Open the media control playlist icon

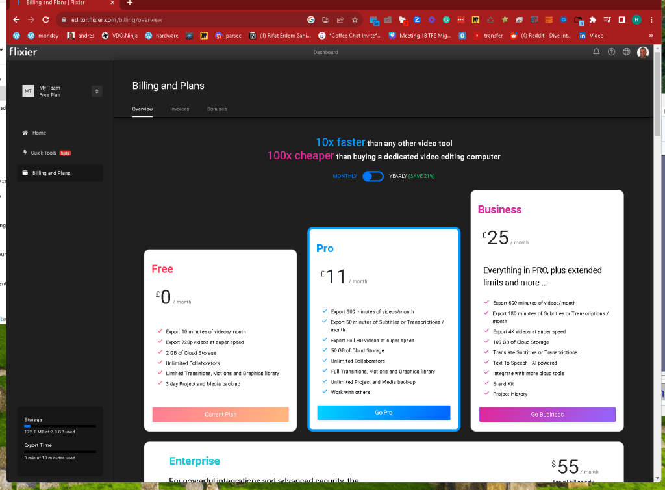(x=607, y=19)
